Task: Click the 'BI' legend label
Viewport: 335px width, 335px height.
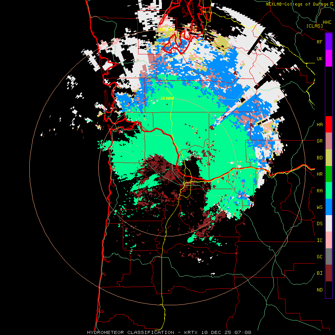Action: (x=319, y=273)
